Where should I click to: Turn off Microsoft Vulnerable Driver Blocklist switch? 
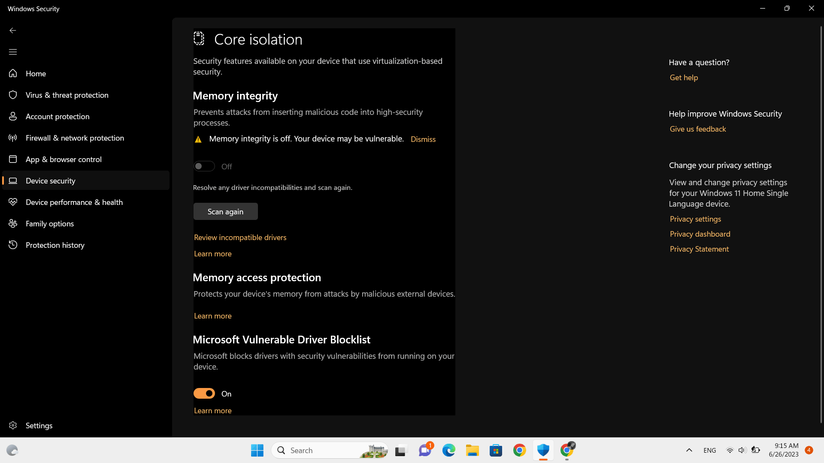[x=204, y=394]
